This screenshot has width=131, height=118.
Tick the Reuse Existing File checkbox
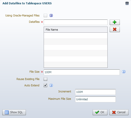45,79
